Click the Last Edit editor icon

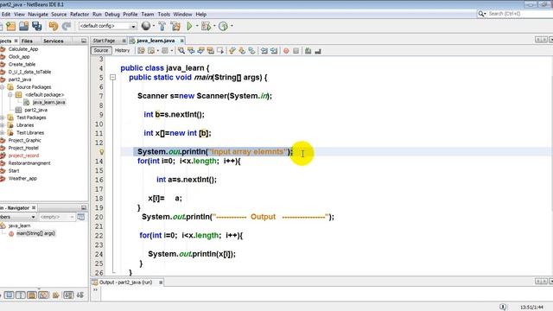(x=142, y=51)
